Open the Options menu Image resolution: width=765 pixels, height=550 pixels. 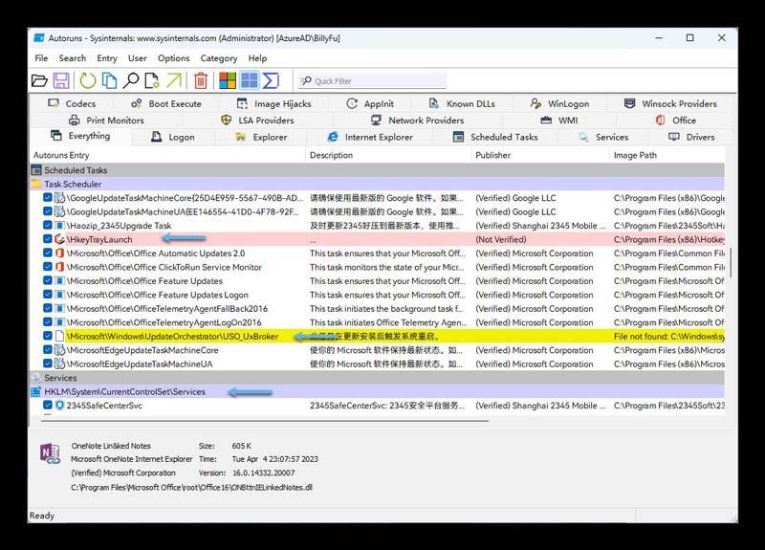click(x=173, y=58)
